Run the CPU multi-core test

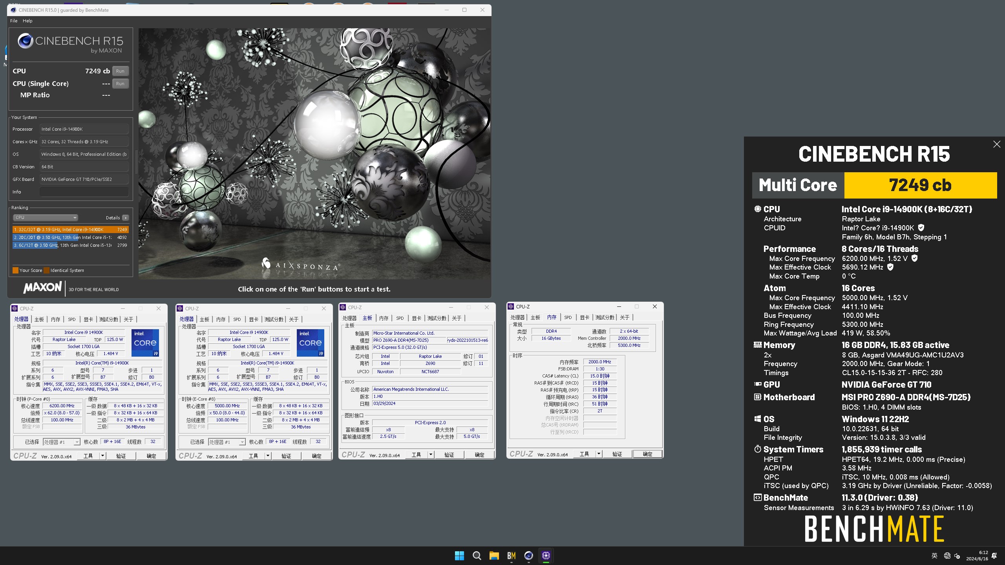point(120,71)
